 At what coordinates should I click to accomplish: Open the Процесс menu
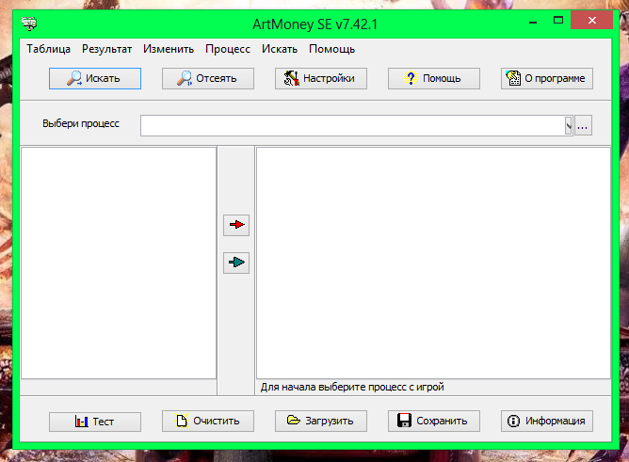[x=228, y=49]
